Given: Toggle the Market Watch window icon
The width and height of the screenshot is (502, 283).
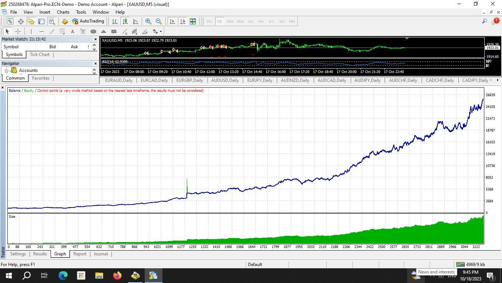Looking at the screenshot, I should point(10,21).
